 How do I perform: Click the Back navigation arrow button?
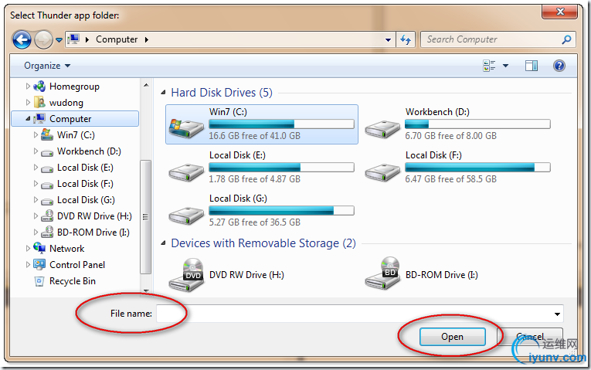click(x=22, y=39)
